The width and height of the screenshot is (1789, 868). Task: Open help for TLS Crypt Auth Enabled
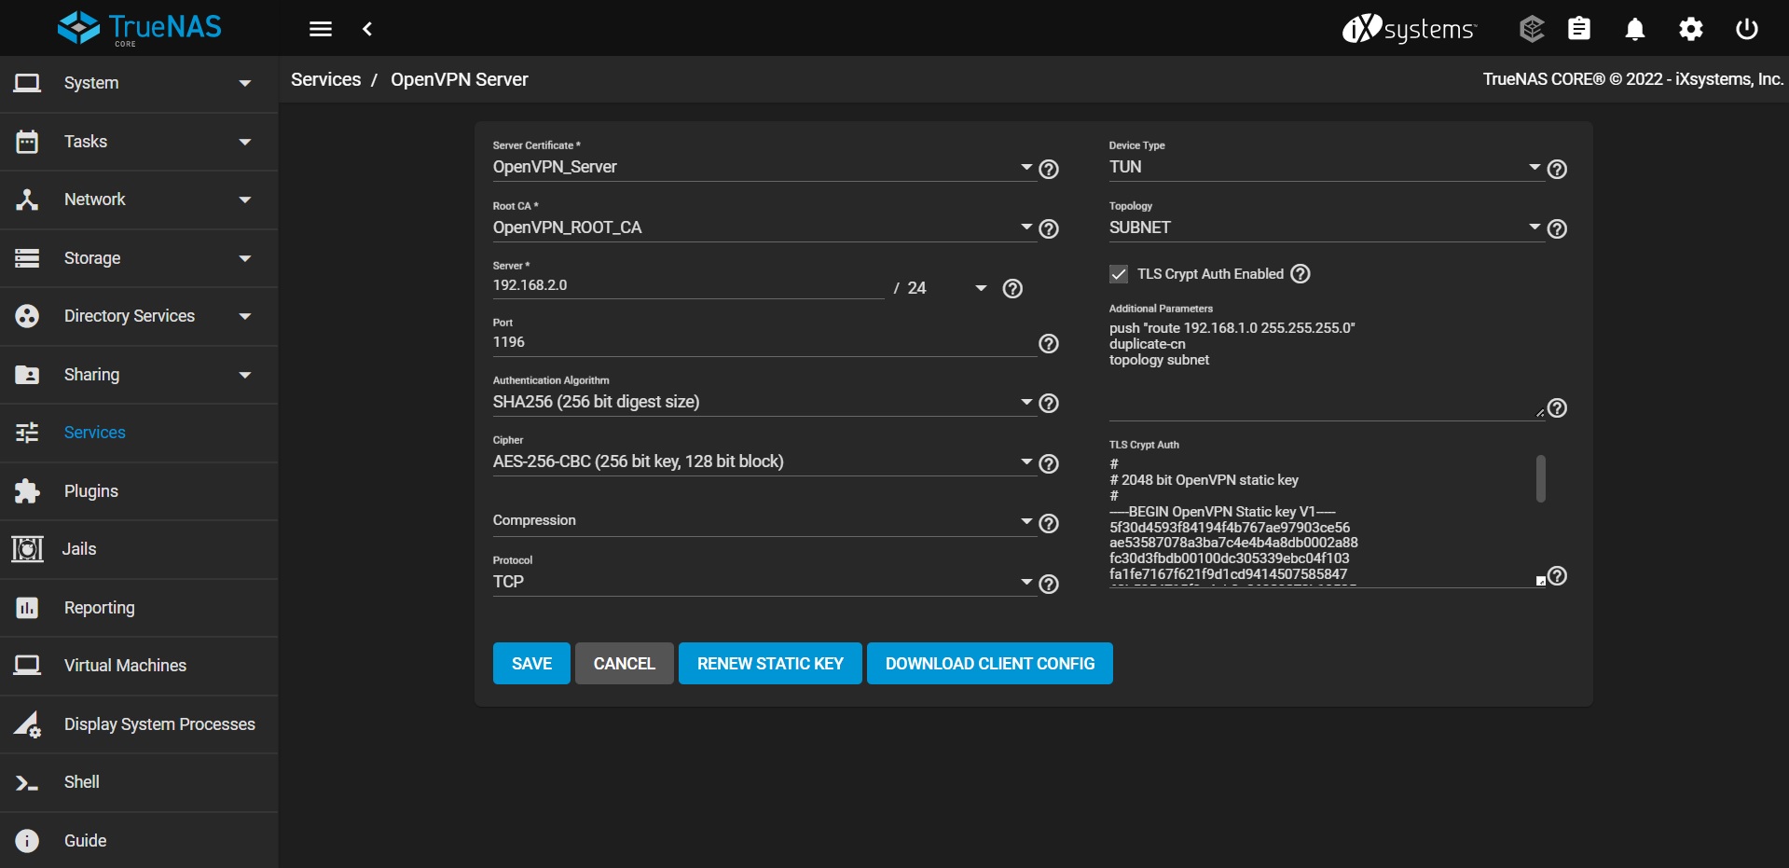click(1300, 274)
